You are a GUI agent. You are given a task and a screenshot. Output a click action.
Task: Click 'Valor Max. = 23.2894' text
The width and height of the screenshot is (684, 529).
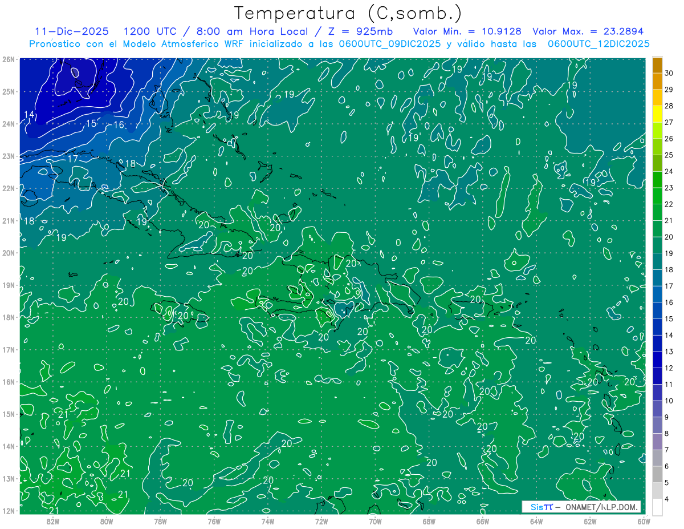[588, 31]
